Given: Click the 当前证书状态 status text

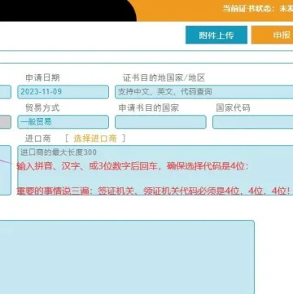Looking at the screenshot, I should pos(257,8).
